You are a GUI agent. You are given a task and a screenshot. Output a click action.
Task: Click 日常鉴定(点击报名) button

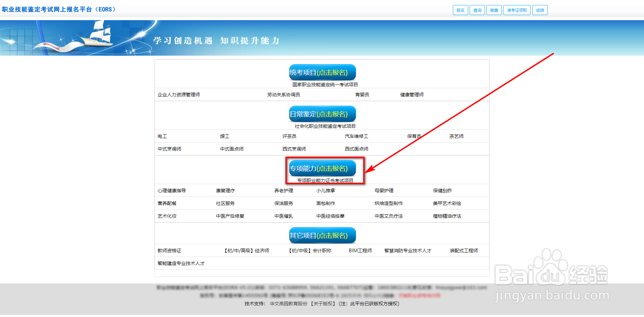click(322, 114)
